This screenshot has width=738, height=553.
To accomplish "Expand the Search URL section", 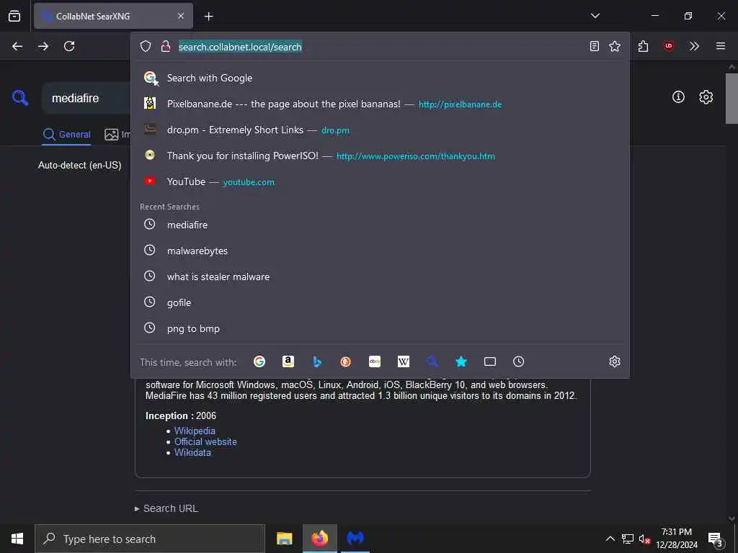I will (166, 508).
